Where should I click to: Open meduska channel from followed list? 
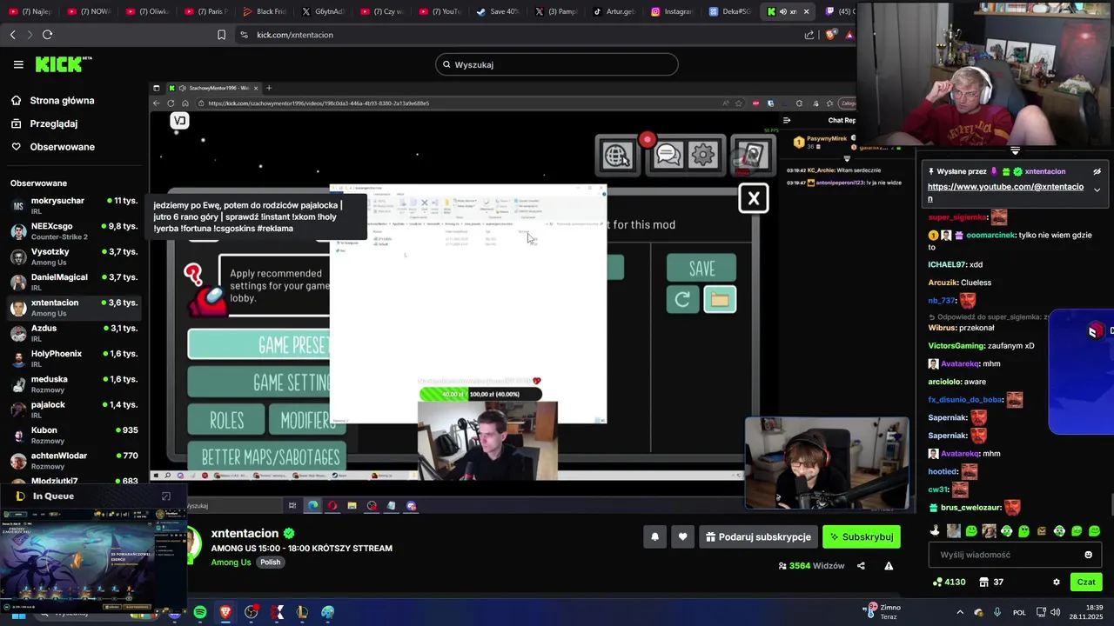tap(74, 384)
